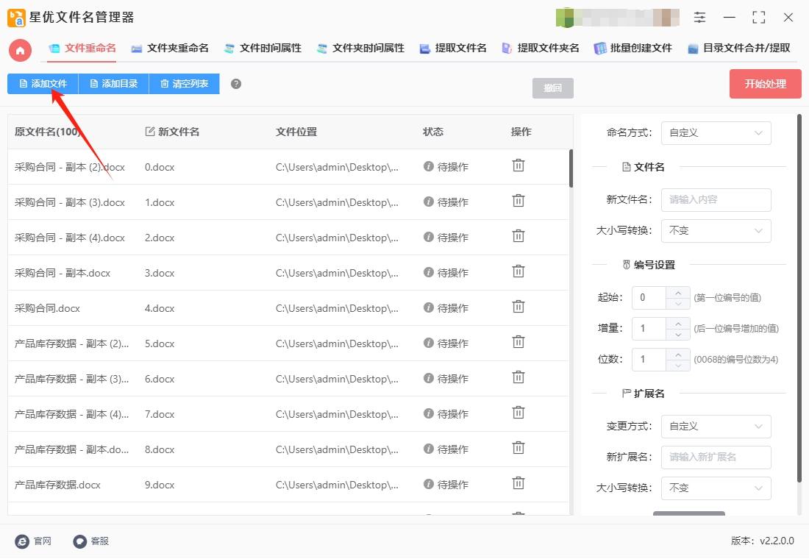This screenshot has width=809, height=559.
Task: Switch to 批量创建文件 tab
Action: (x=633, y=49)
